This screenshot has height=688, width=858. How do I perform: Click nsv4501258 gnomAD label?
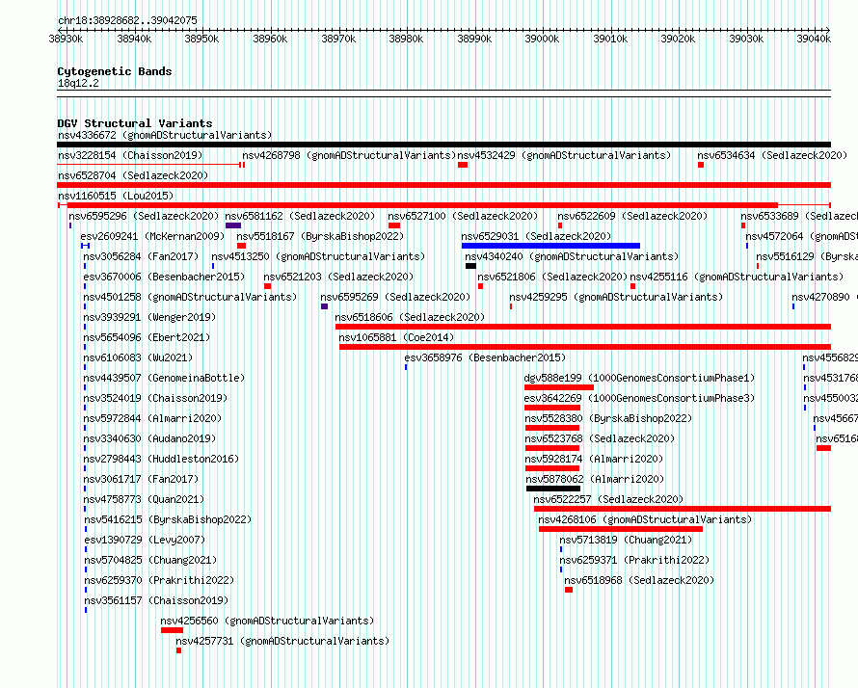point(190,297)
